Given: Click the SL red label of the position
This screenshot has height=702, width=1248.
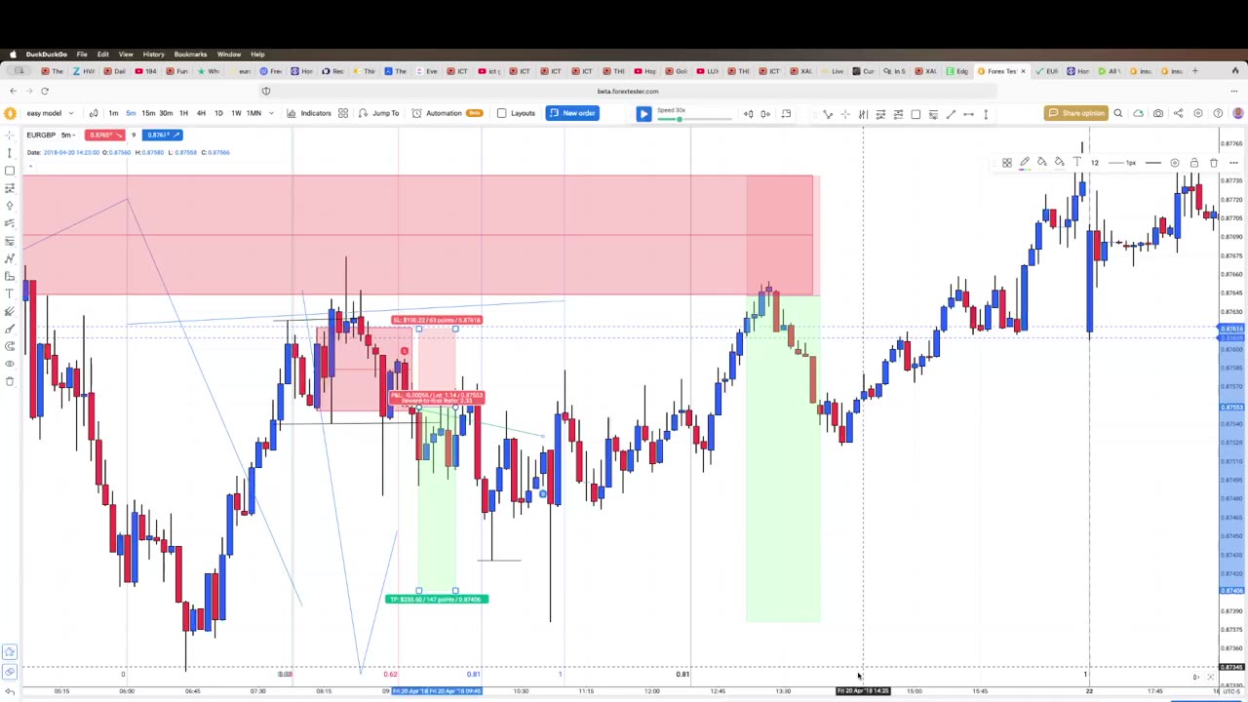Looking at the screenshot, I should coord(437,320).
